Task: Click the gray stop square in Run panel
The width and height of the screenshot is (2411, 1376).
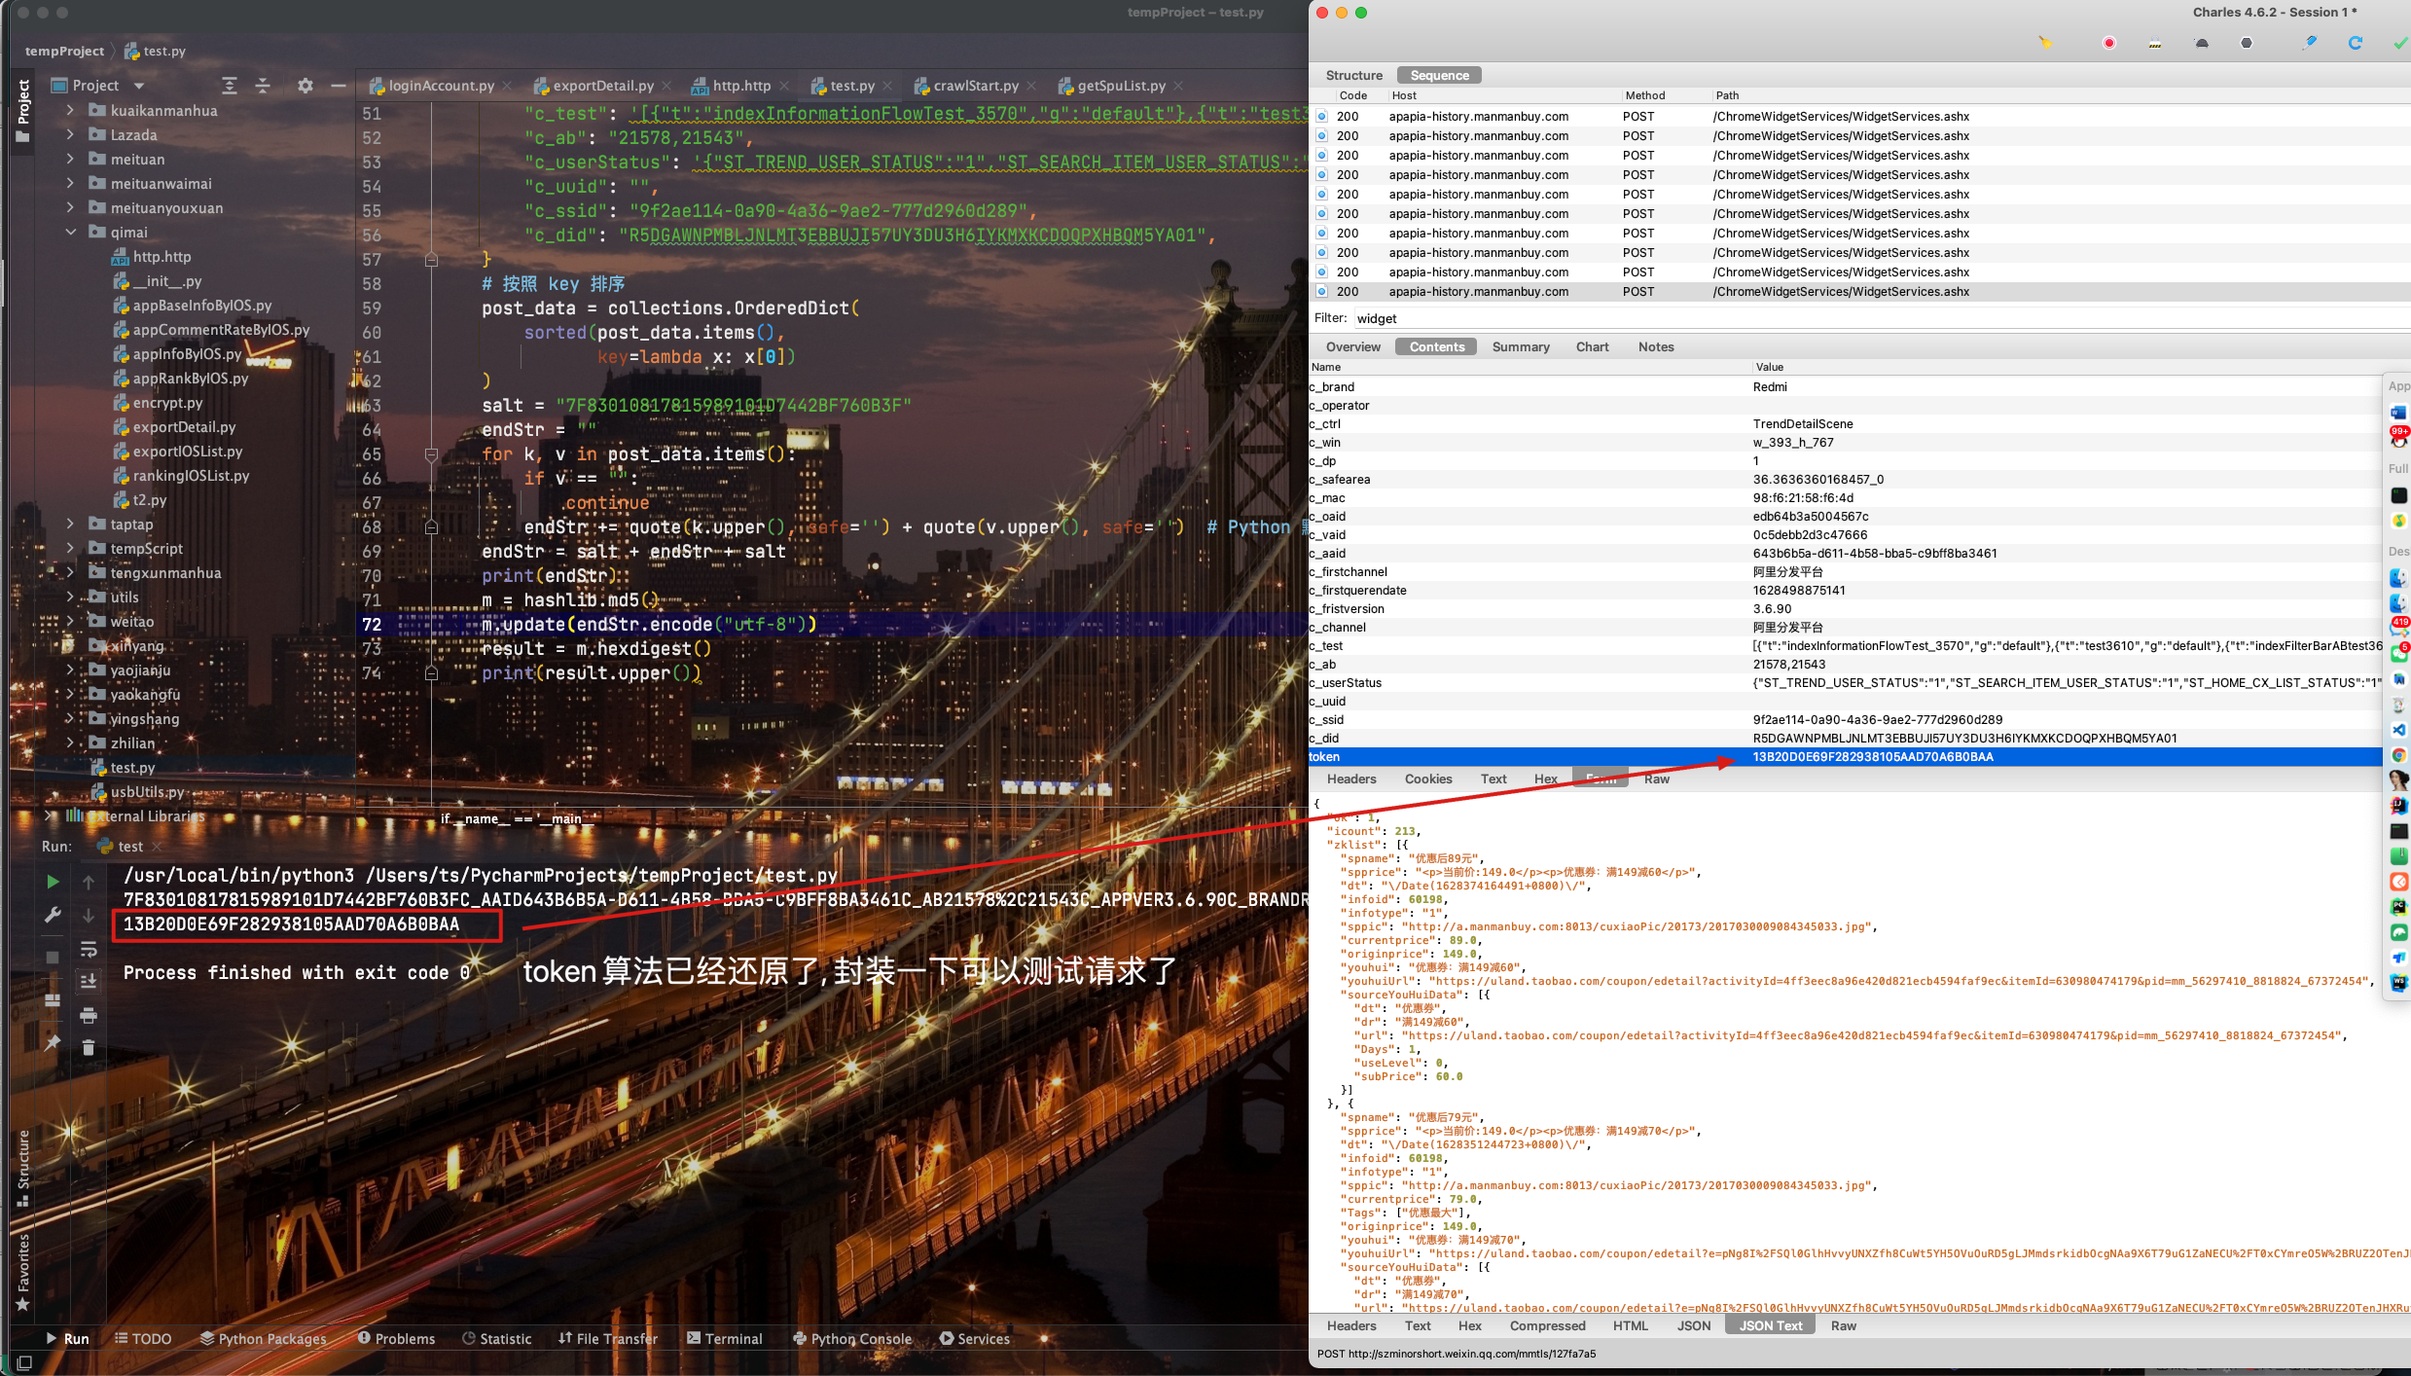Action: [53, 958]
